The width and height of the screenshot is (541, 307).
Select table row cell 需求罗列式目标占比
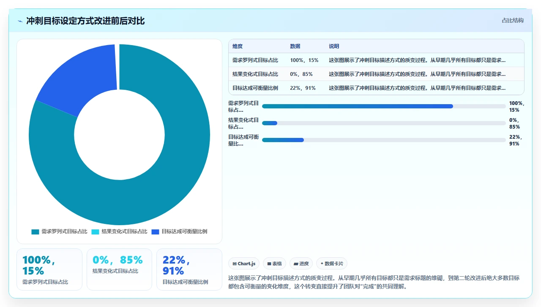(255, 60)
